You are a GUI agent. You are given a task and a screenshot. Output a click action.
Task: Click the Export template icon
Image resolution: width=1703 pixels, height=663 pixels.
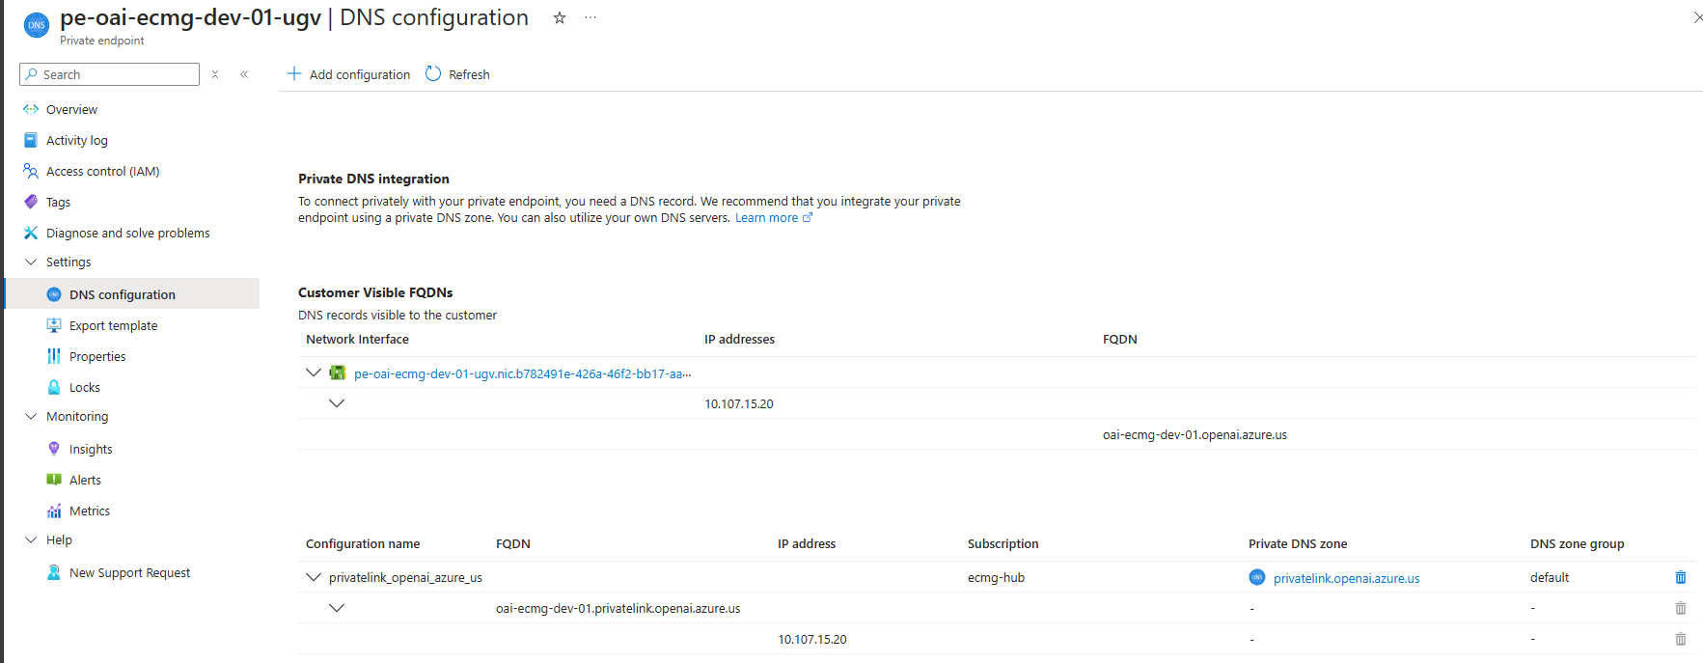[54, 325]
